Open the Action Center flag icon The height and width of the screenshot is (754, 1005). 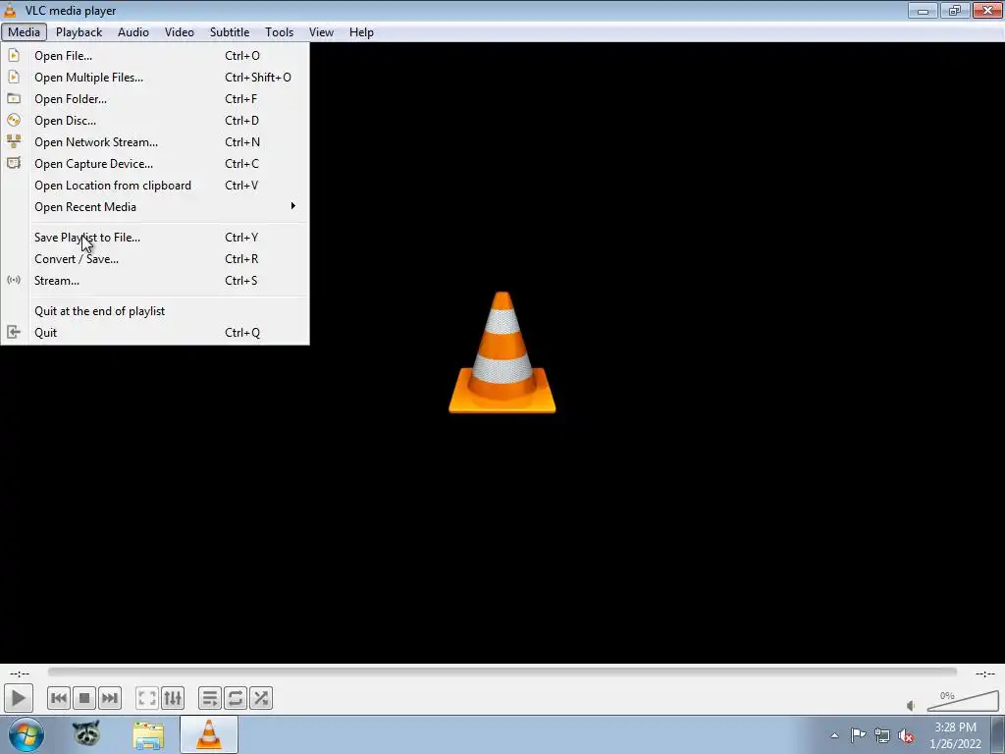pyautogui.click(x=858, y=735)
